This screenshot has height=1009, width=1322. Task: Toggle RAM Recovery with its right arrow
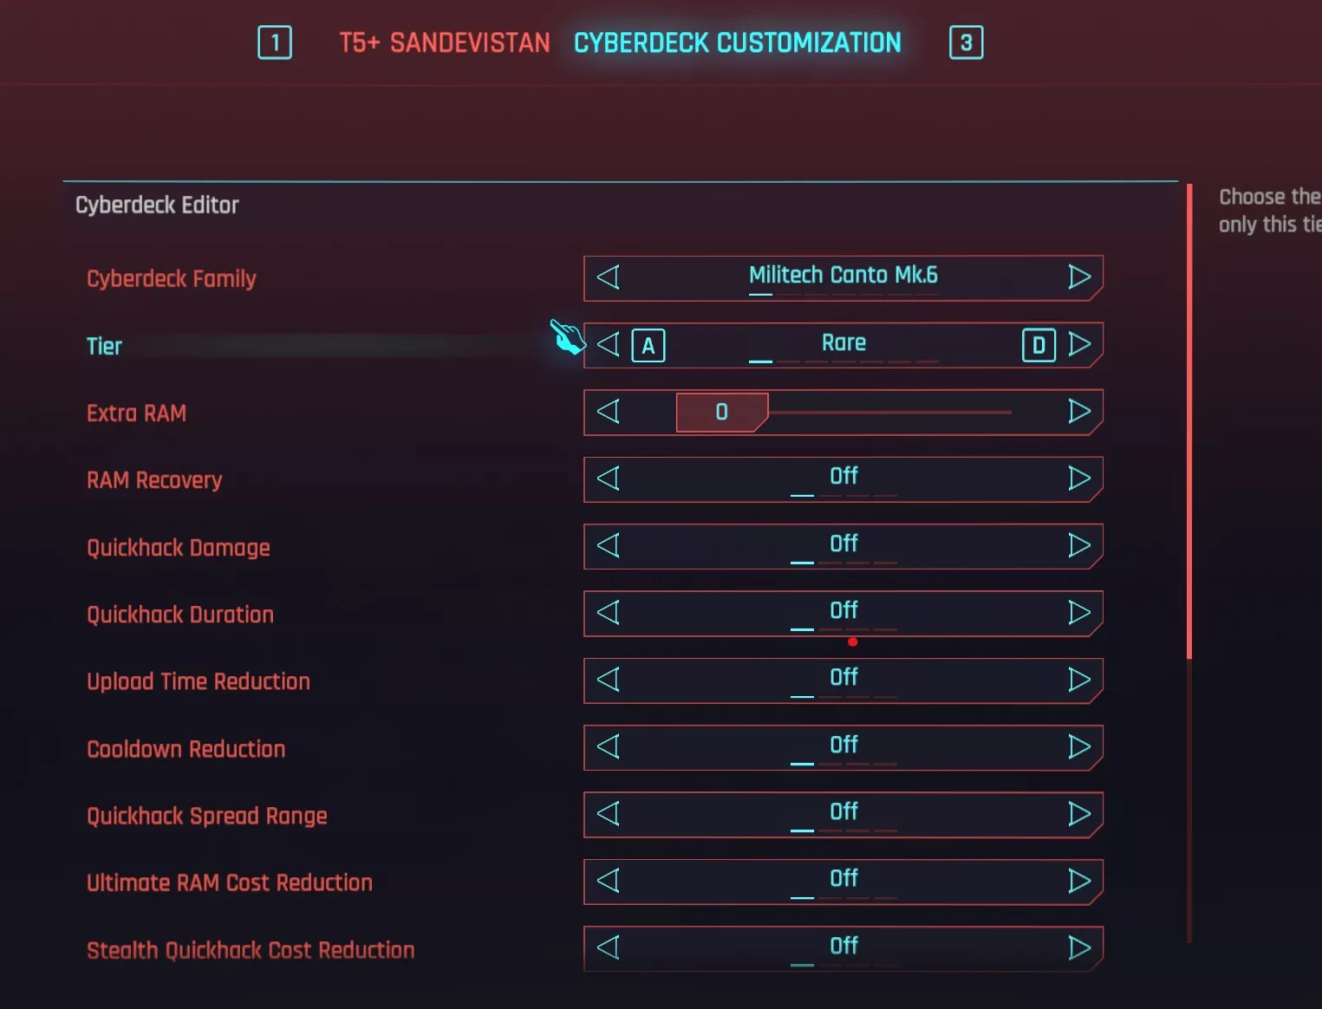pyautogui.click(x=1079, y=478)
